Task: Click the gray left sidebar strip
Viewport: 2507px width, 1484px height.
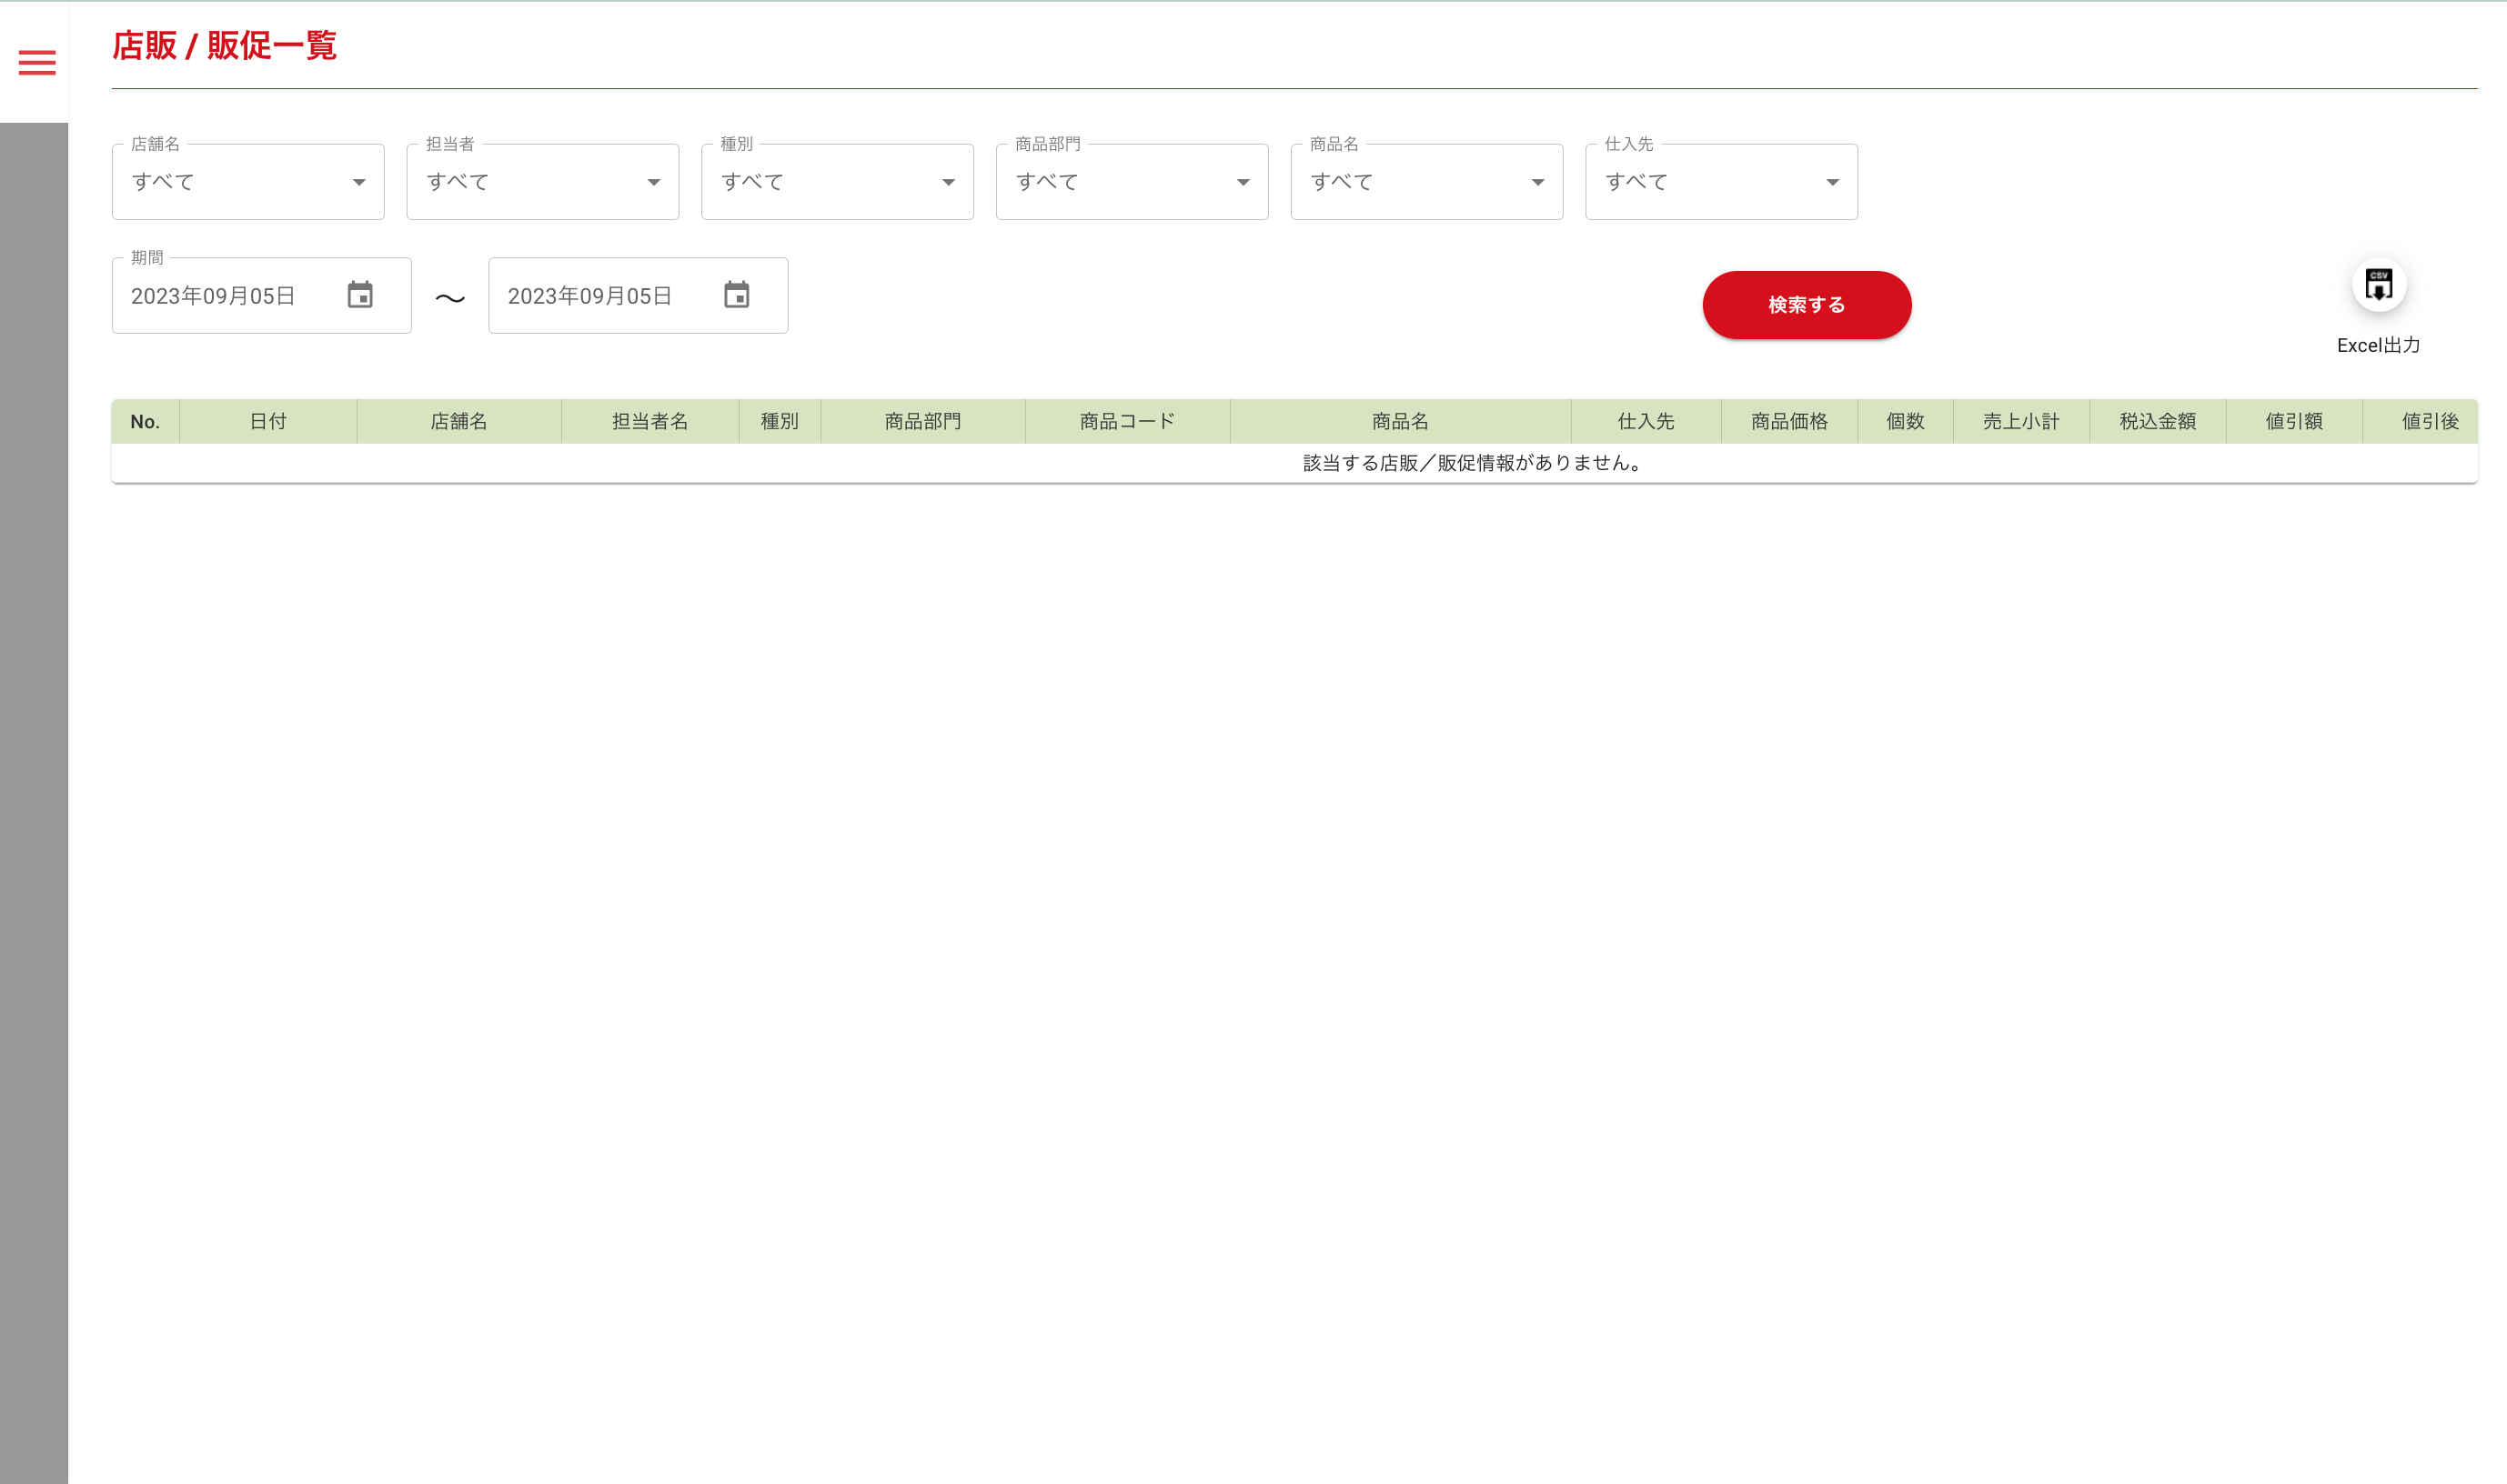Action: [x=34, y=800]
